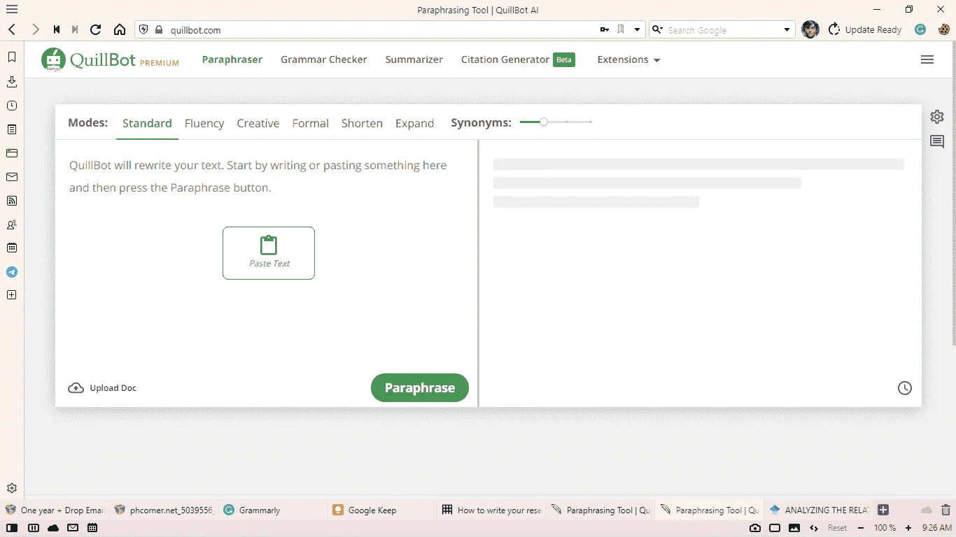Expand the Extensions dropdown menu

[x=628, y=59]
